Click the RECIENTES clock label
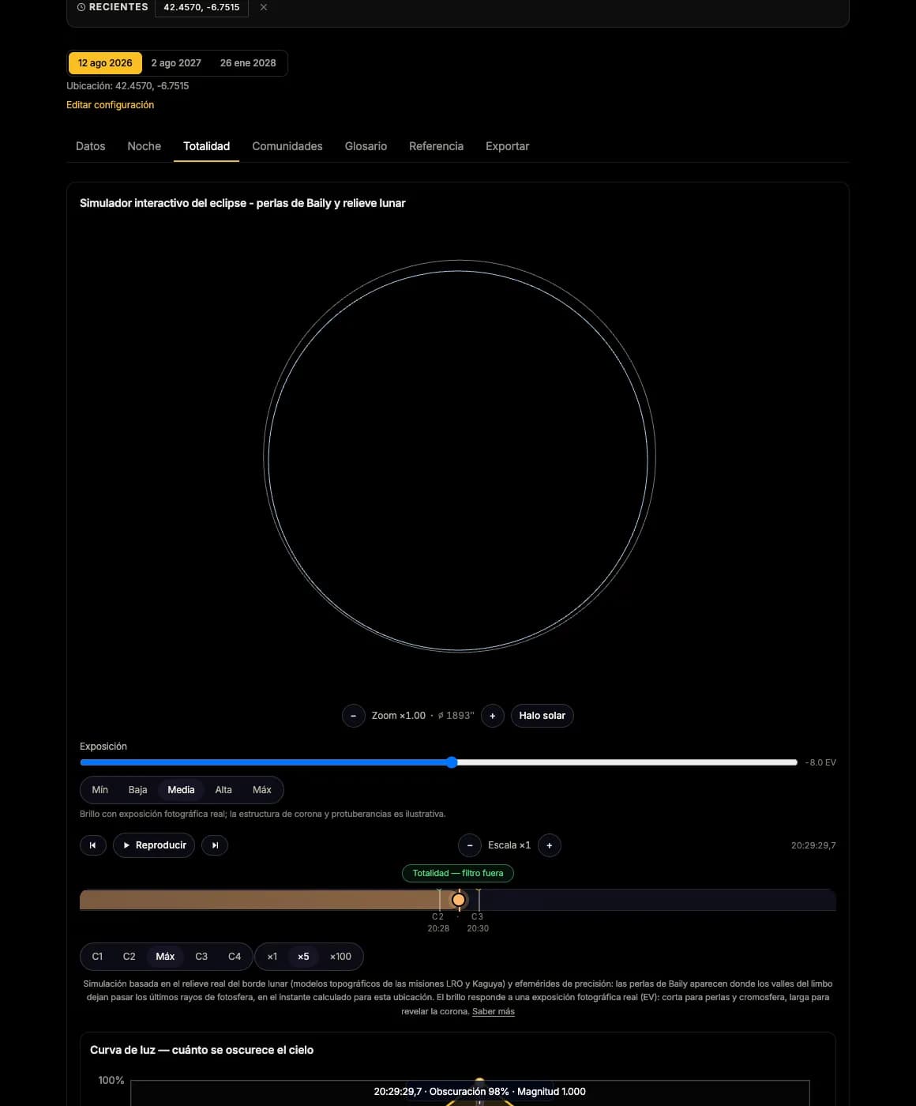This screenshot has height=1106, width=916. coord(112,6)
